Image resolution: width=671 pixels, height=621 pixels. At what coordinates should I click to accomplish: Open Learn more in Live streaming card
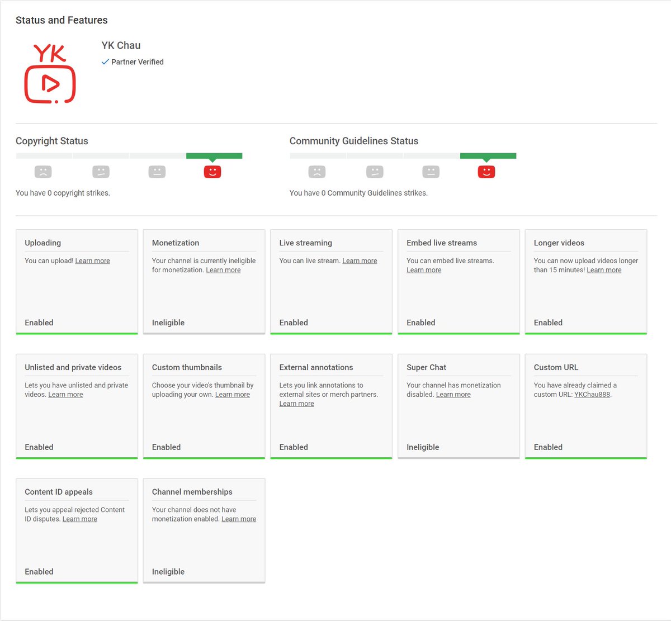tap(360, 261)
